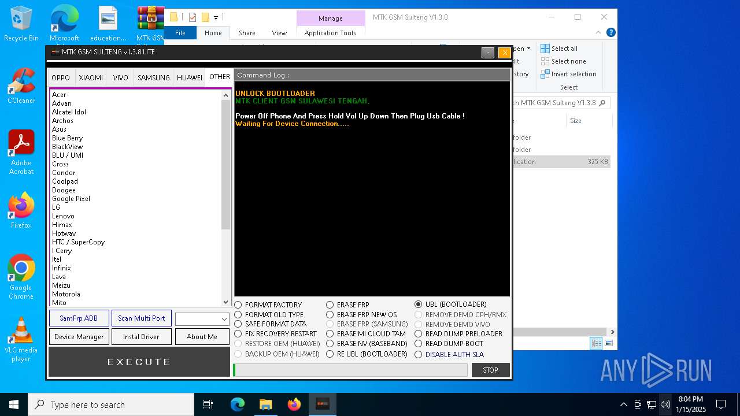Viewport: 740px width, 416px height.
Task: Click the Windows Start button
Action: tap(14, 404)
